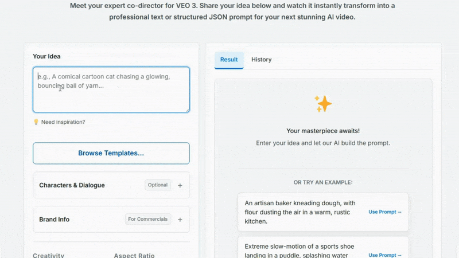Click the textarea resize handle in Your Idea box
Screen dimensions: 459x258
pyautogui.click(x=186, y=109)
